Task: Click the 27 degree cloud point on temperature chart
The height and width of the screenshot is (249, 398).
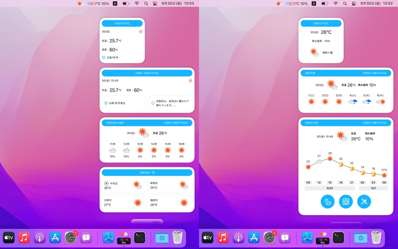Action: (x=319, y=161)
